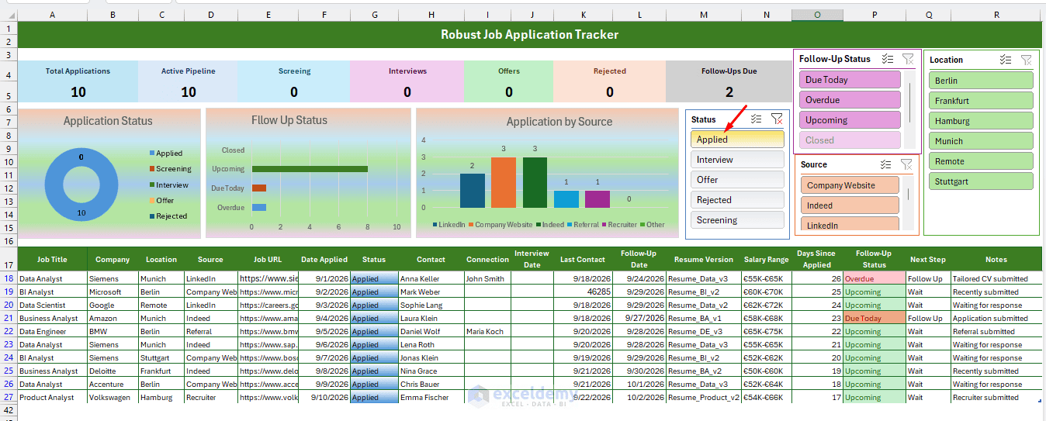Screen dimensions: 1046x421
Task: Click the Total Applications KPI card
Action: coord(78,81)
